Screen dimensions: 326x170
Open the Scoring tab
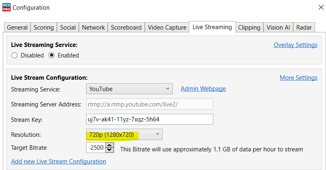[x=43, y=28]
